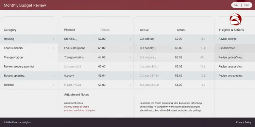Select the Transportation category label

13,57
